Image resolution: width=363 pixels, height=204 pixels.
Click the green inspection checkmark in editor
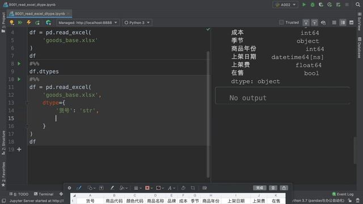pyautogui.click(x=208, y=29)
